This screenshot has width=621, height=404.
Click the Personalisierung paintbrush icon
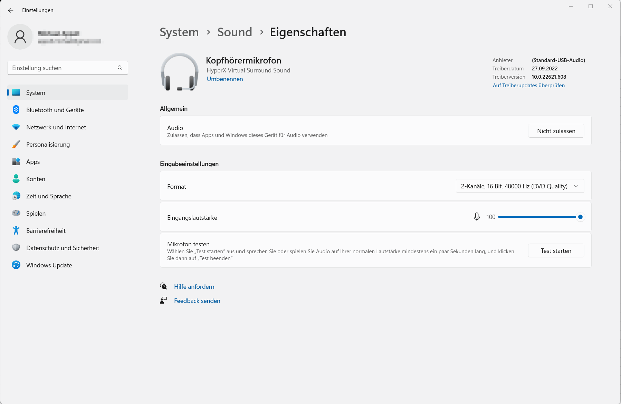(16, 144)
